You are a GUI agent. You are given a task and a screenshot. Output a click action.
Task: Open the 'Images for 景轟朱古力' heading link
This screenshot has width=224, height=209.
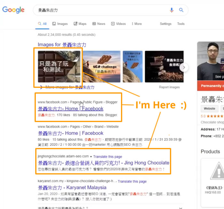(62, 45)
